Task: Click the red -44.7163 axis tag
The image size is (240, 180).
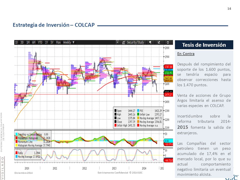Action: point(168,160)
